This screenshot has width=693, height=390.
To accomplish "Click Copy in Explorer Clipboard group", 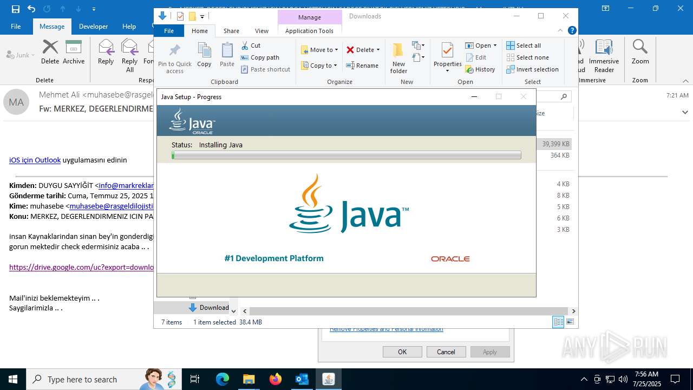I will tap(204, 55).
